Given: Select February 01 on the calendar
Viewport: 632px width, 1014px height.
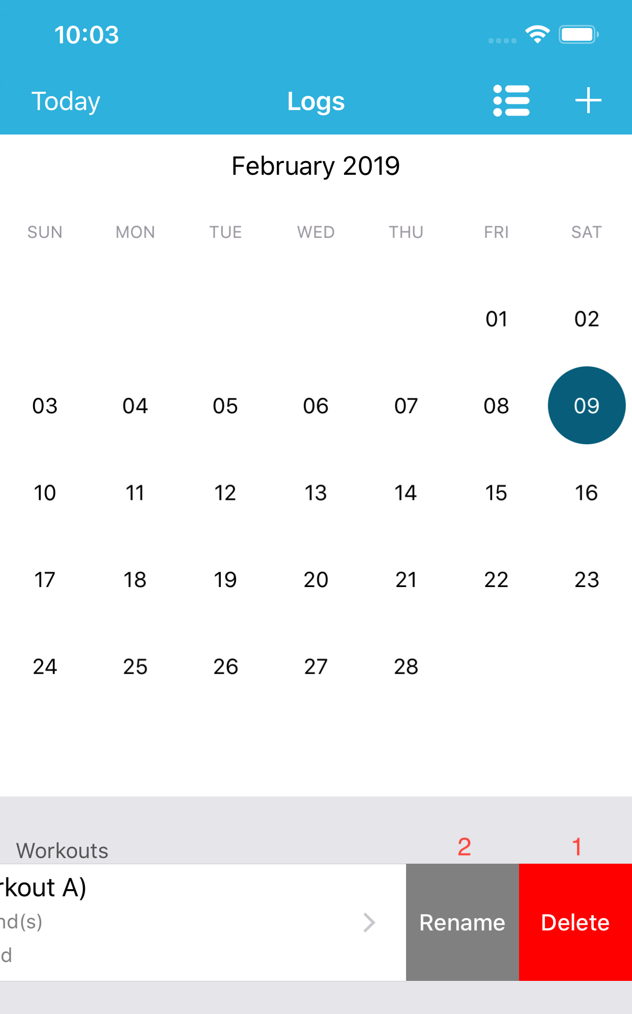Looking at the screenshot, I should 496,319.
